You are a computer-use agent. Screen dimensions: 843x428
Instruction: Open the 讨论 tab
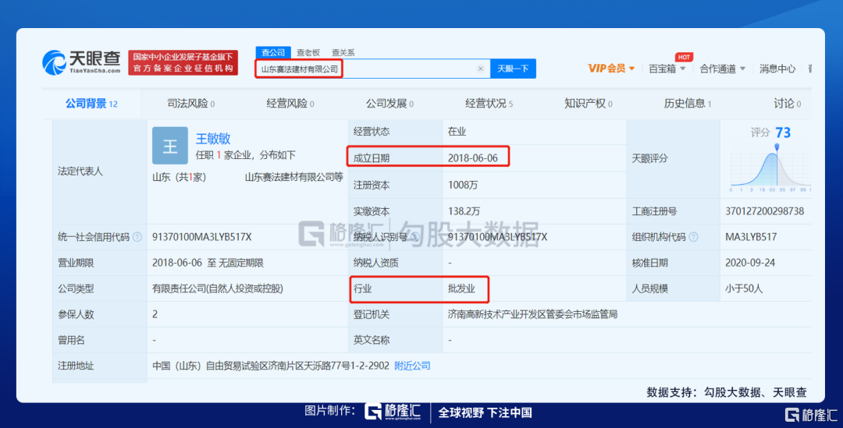787,104
